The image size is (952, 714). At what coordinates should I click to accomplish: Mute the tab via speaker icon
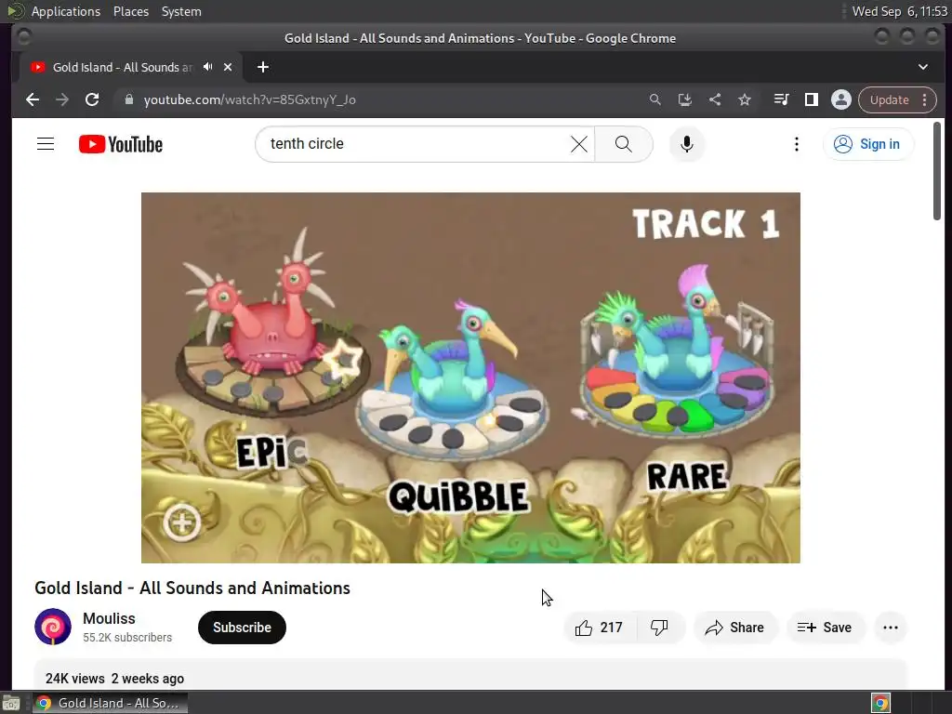(207, 67)
